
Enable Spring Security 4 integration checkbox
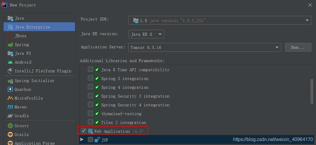91,105
